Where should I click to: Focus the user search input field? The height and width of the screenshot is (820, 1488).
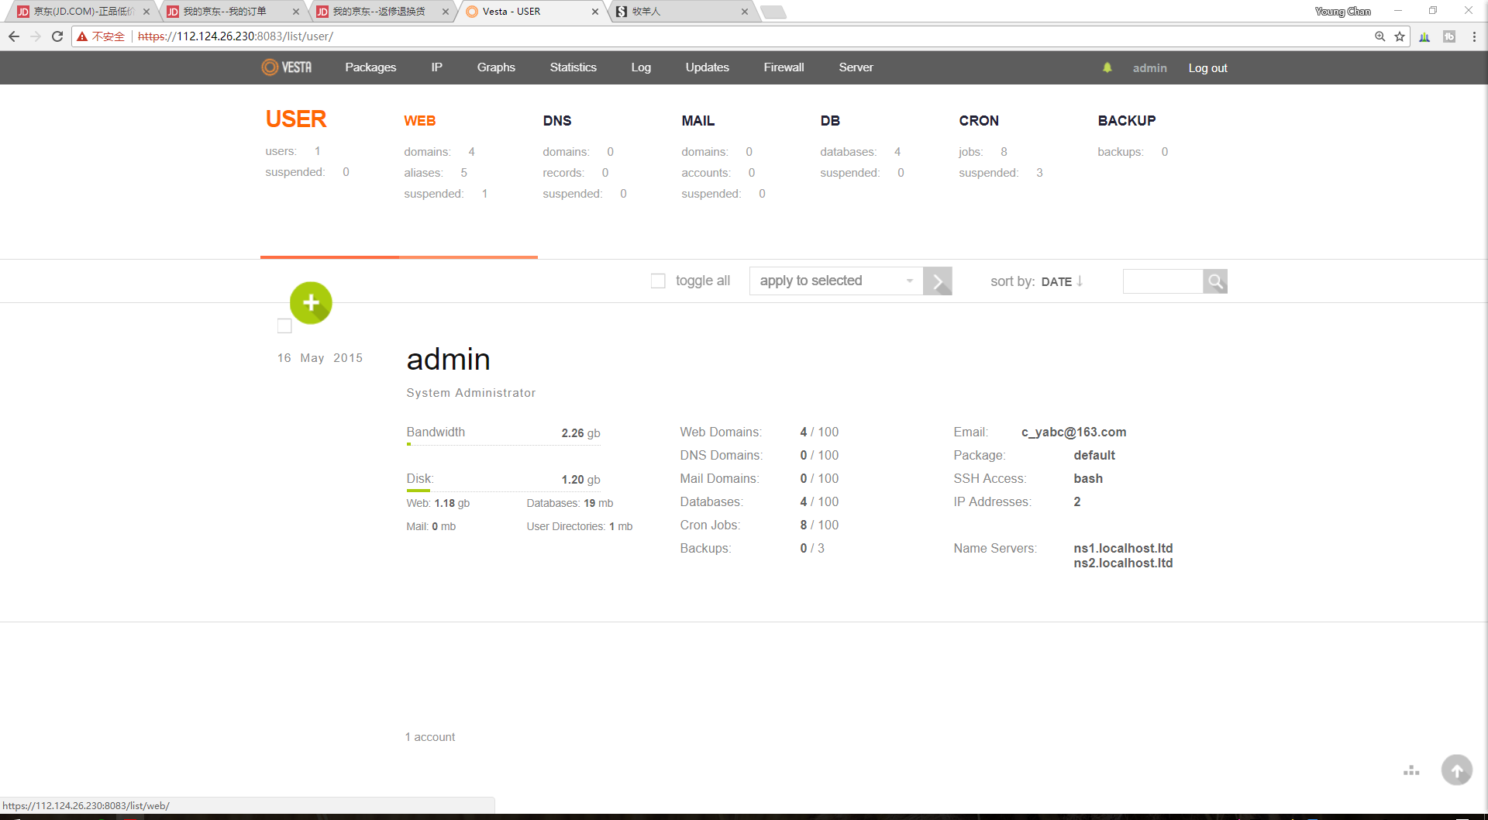1162,281
